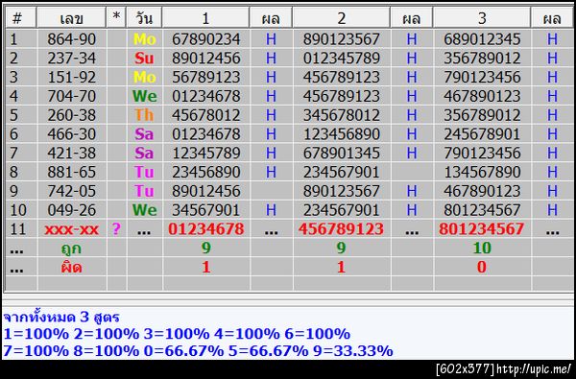Click column header '3'
This screenshot has width=576, height=379.
coord(482,17)
